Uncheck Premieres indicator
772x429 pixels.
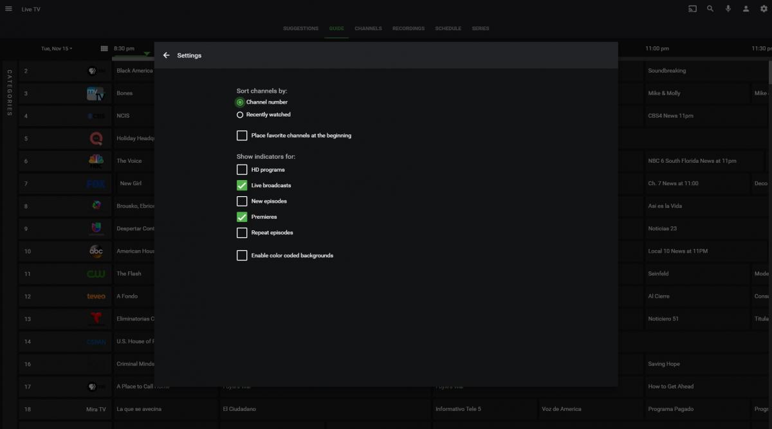[x=242, y=217]
